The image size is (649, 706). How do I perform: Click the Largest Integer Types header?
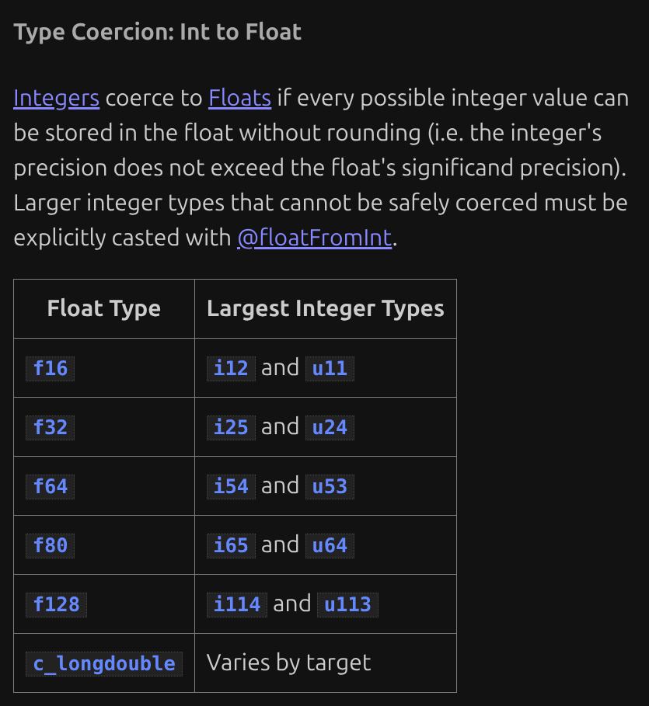(326, 309)
